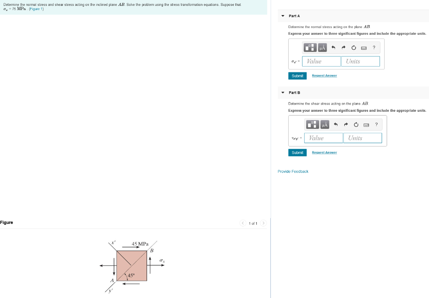This screenshot has width=429, height=298.
Task: Reset the Part A answer field
Action: (x=354, y=48)
